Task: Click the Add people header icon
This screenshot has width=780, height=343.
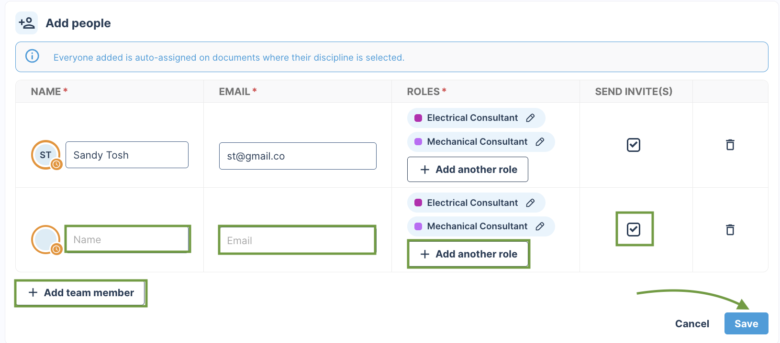Action: [x=26, y=23]
